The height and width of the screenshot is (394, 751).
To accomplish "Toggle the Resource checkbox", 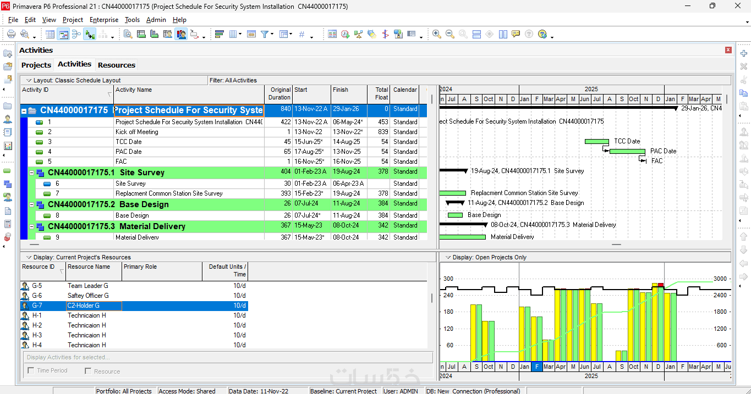I will coord(88,371).
